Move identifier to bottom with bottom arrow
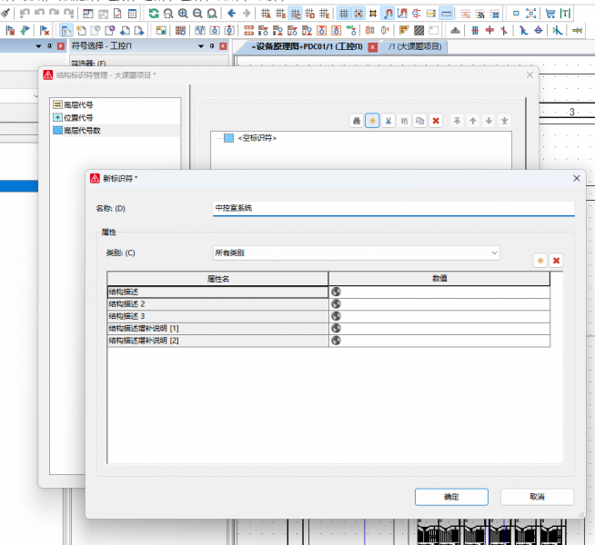The width and height of the screenshot is (595, 545). 505,121
